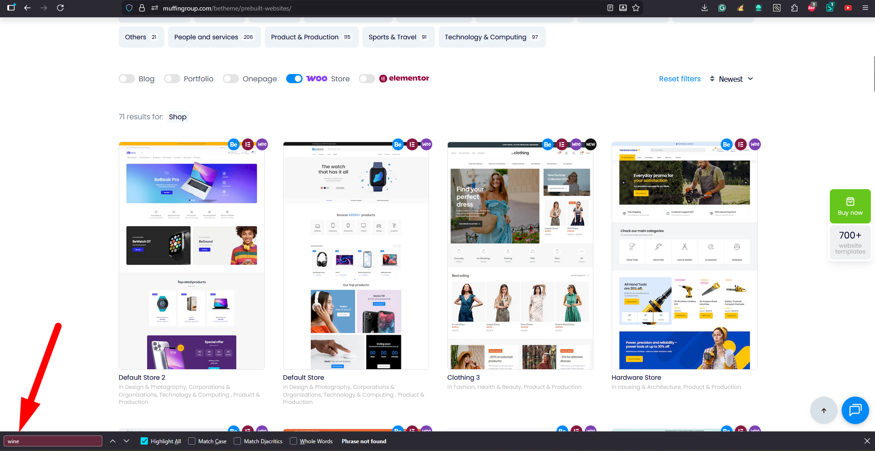
Task: Open the browser downloads icon
Action: (705, 8)
